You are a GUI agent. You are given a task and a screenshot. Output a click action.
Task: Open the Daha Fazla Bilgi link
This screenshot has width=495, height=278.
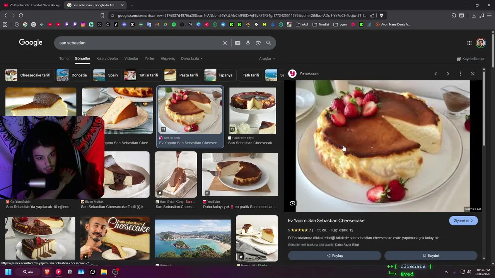point(347,245)
